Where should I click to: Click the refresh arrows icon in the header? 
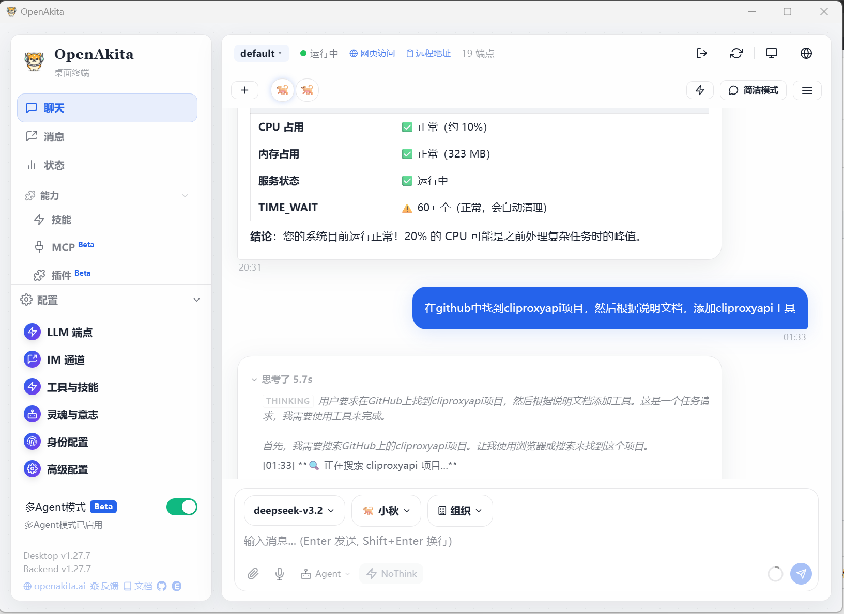pos(736,53)
